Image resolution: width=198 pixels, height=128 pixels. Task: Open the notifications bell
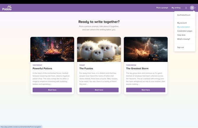pos(186,8)
